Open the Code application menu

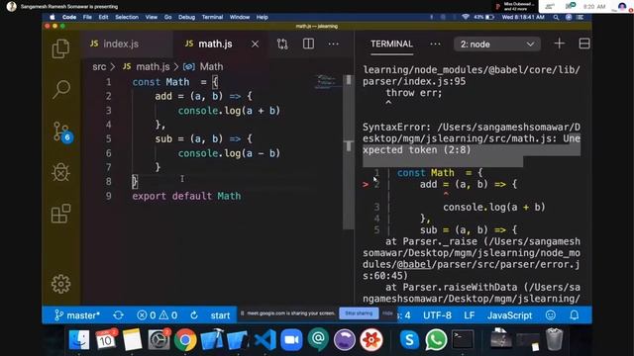click(x=69, y=18)
